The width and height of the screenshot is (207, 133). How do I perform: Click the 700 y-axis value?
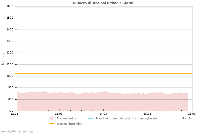11,111
